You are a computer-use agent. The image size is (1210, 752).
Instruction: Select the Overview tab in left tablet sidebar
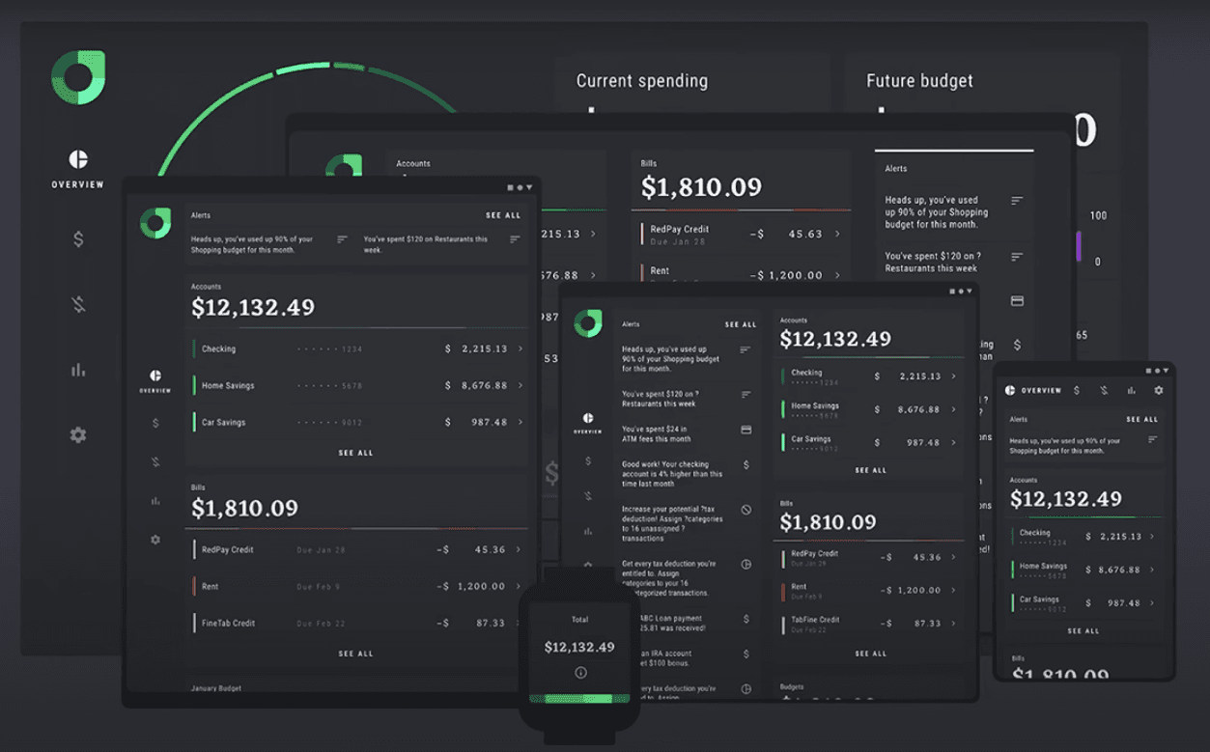click(x=155, y=381)
